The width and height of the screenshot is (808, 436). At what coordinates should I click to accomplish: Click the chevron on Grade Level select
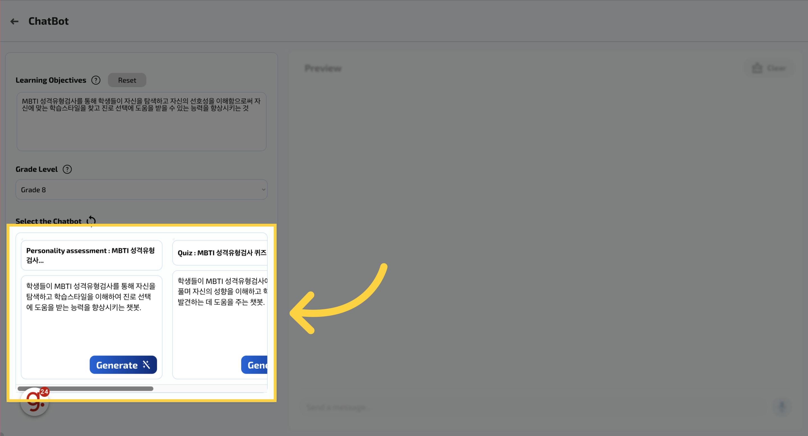(264, 190)
